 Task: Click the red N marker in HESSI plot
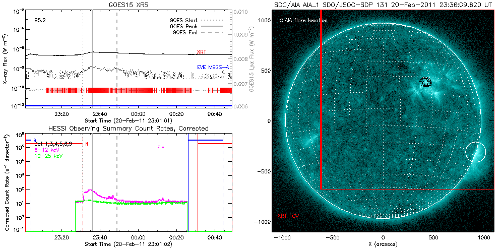pos(87,144)
